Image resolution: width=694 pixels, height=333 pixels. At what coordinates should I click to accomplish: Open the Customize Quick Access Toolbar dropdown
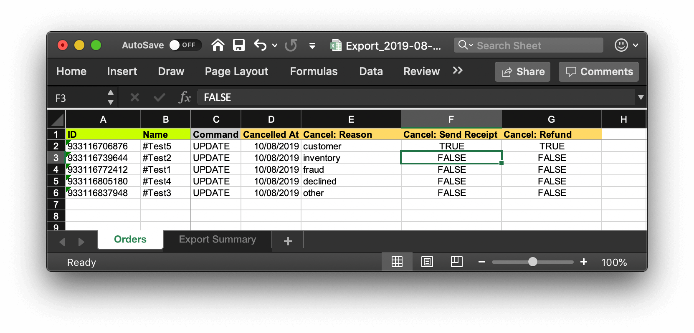click(x=312, y=46)
